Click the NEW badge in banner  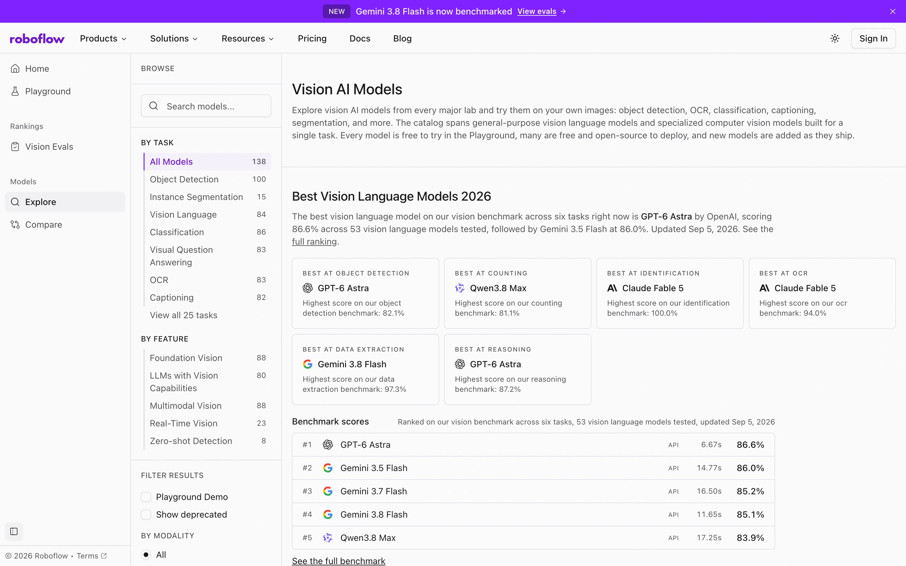click(337, 12)
